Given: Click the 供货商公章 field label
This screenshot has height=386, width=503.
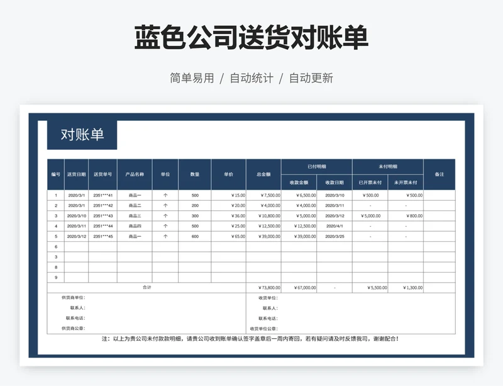Looking at the screenshot, I should pyautogui.click(x=74, y=329).
